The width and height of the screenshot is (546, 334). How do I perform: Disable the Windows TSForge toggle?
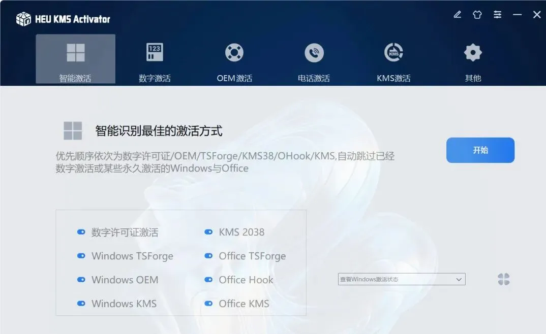point(81,256)
